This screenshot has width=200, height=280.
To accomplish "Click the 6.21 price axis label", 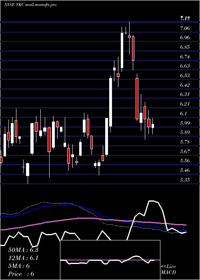I will (x=185, y=104).
